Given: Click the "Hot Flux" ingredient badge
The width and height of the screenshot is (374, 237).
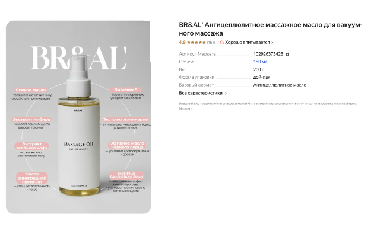Looking at the screenshot, I should 126,175.
